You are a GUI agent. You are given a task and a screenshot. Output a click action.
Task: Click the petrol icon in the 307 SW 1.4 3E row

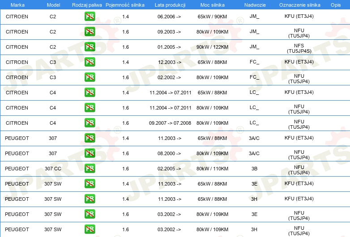pos(90,184)
